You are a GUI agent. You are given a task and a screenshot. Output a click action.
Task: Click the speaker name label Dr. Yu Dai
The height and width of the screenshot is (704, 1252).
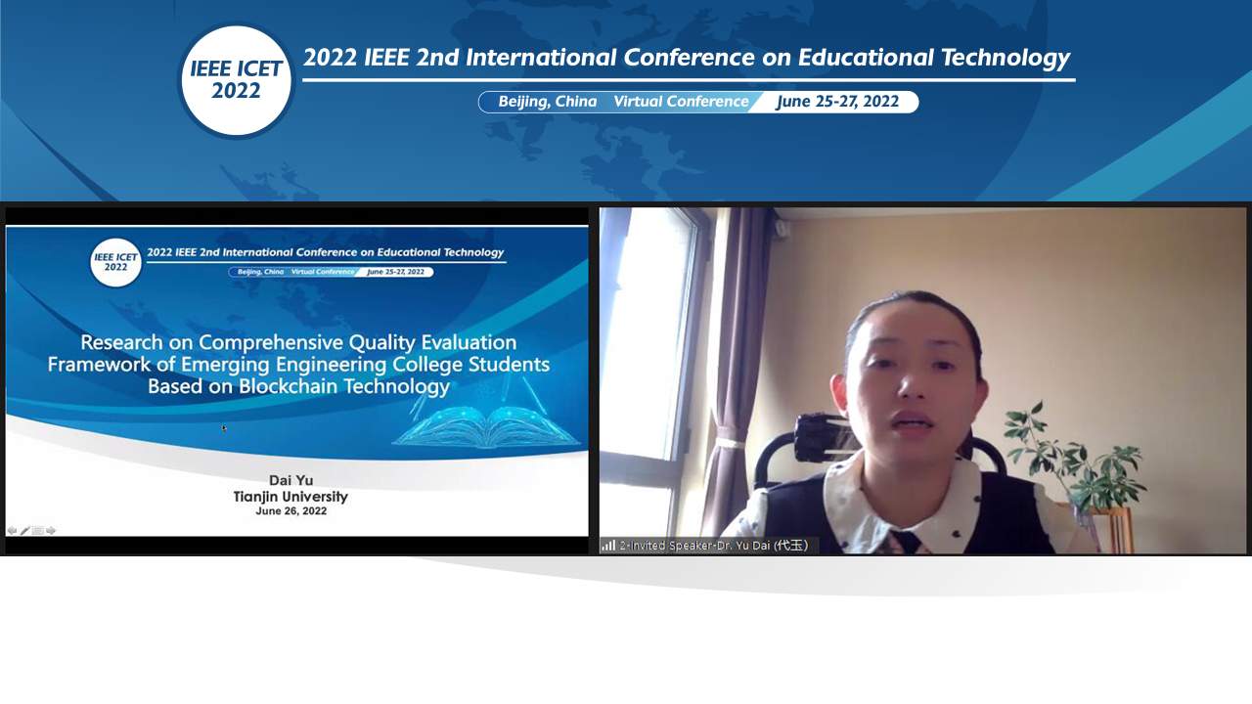714,546
